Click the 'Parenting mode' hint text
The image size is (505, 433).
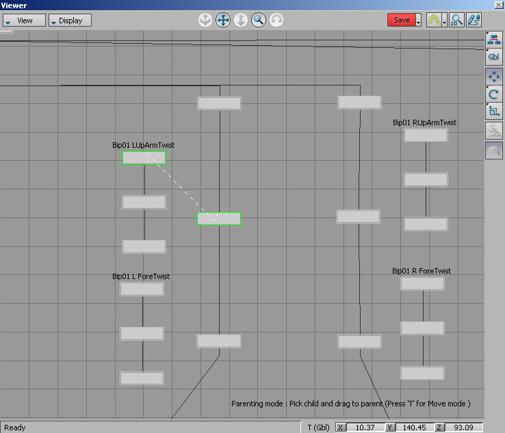tap(351, 404)
